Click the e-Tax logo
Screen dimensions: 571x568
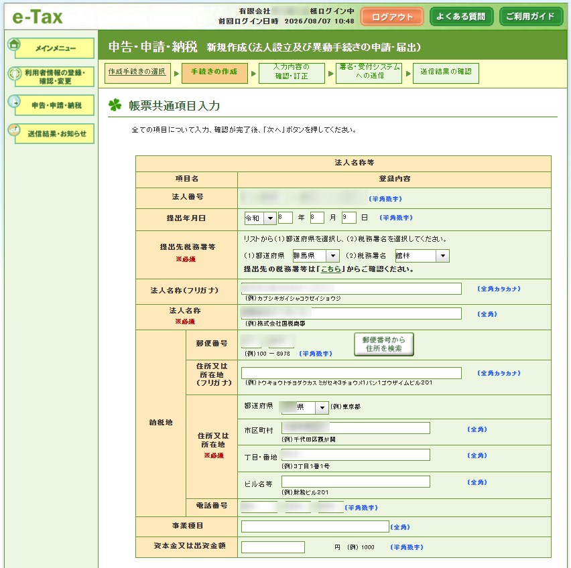pos(37,17)
